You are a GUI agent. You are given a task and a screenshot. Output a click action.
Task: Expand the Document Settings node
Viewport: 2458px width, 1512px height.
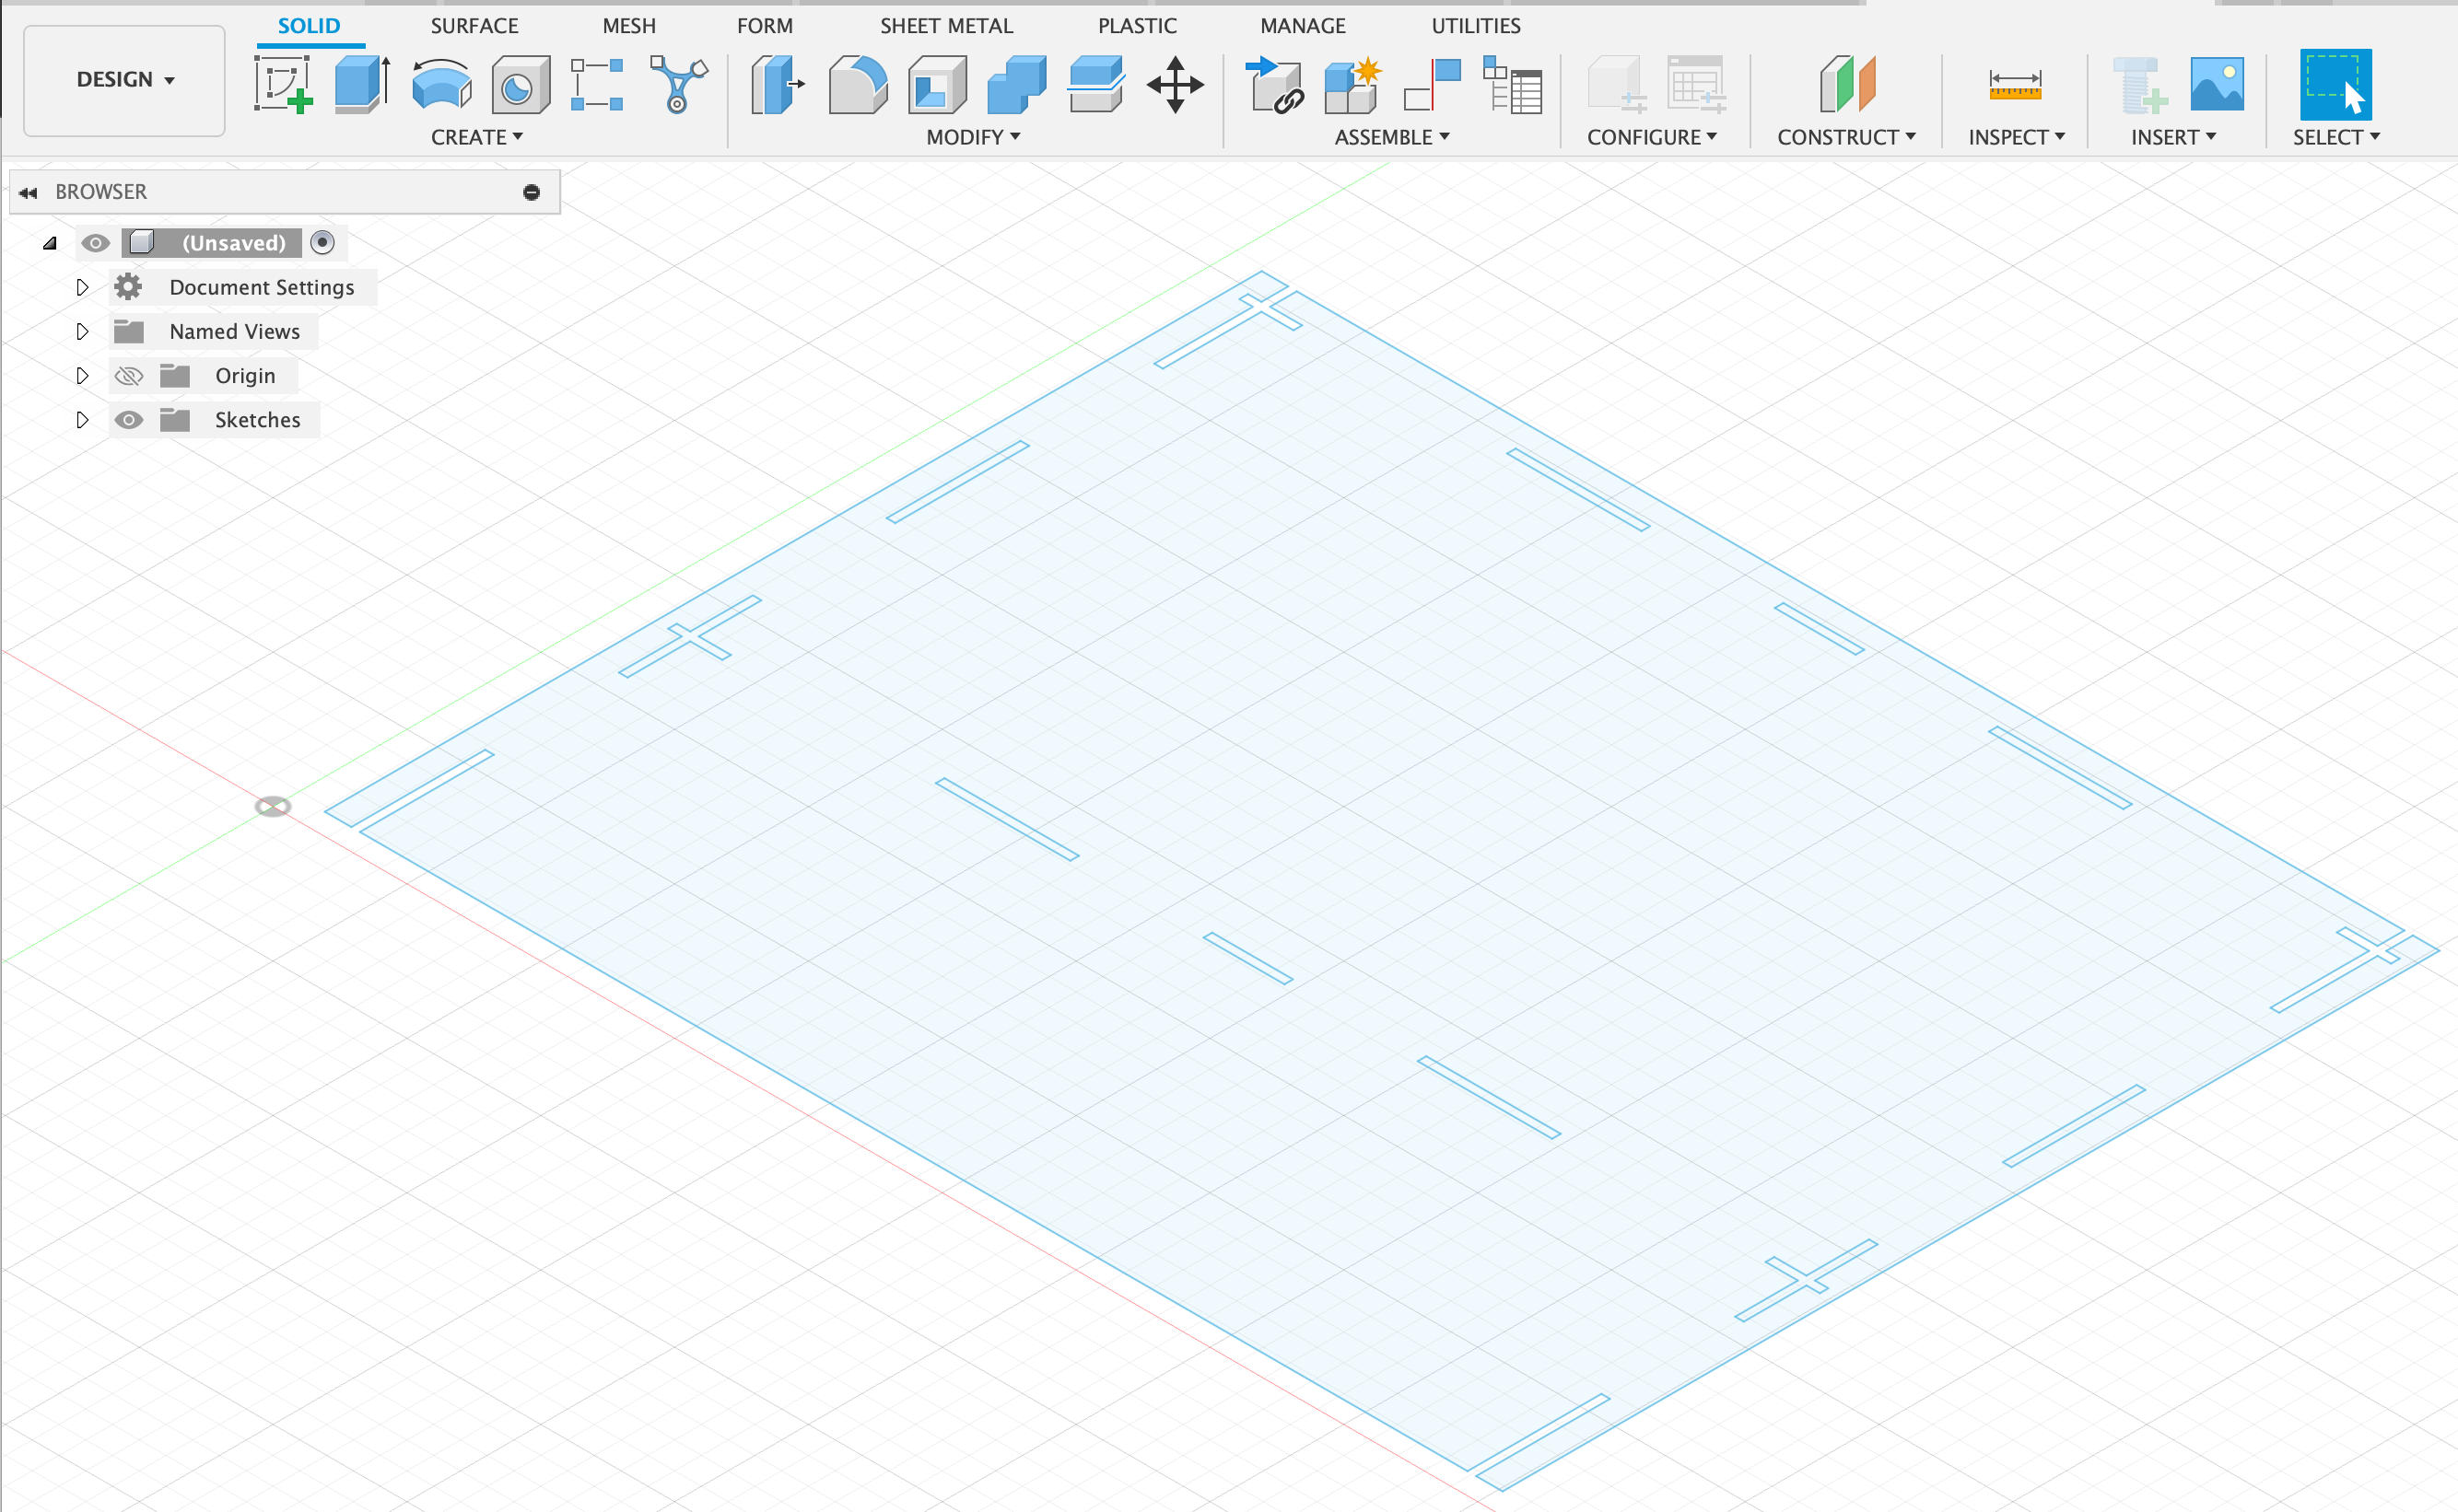click(82, 287)
